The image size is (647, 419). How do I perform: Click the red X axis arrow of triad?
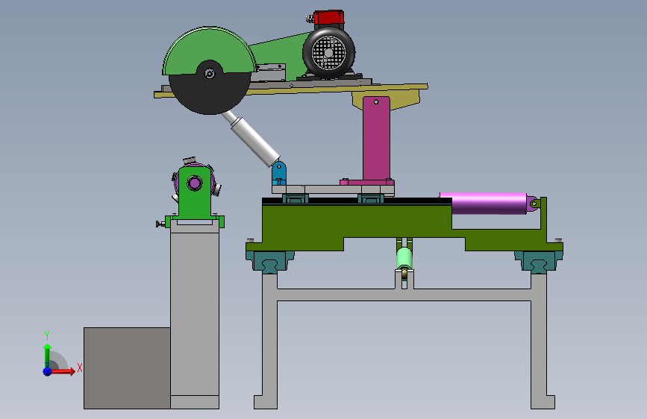point(62,371)
